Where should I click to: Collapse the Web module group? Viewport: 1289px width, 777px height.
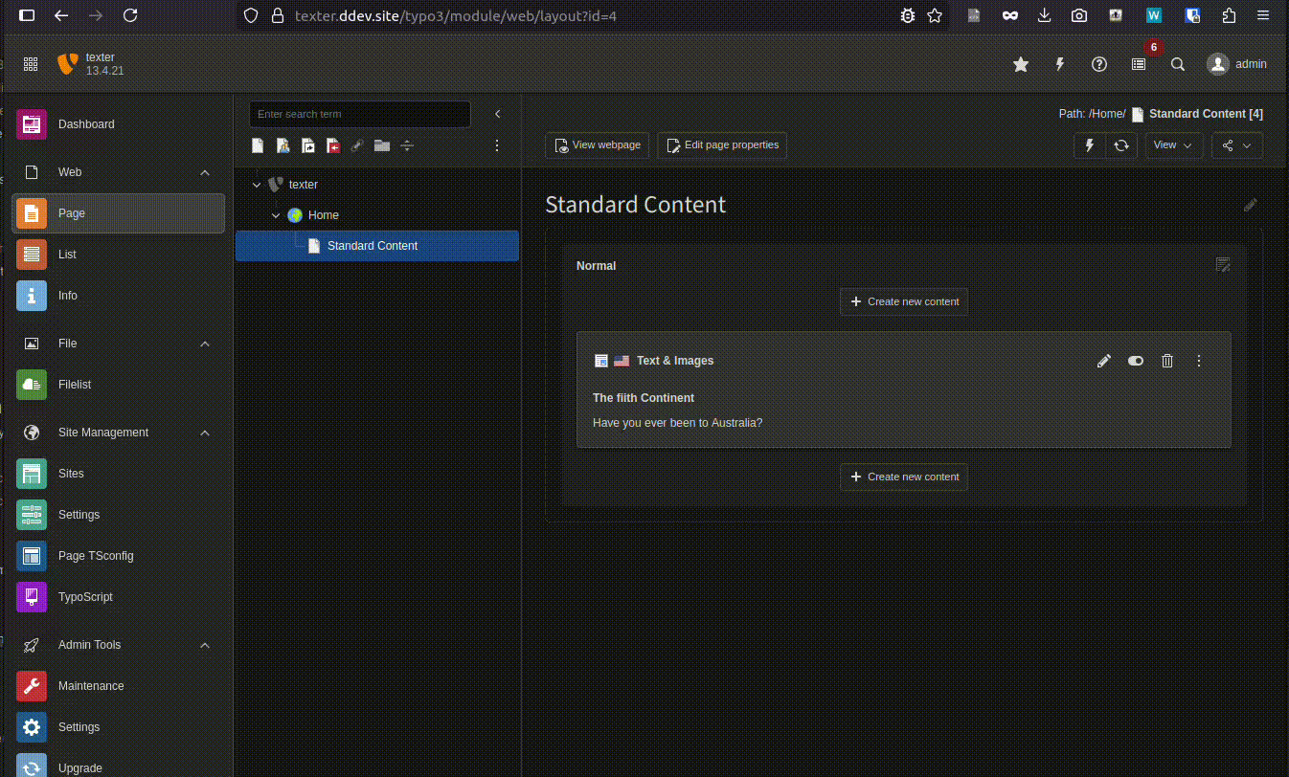[x=205, y=172]
